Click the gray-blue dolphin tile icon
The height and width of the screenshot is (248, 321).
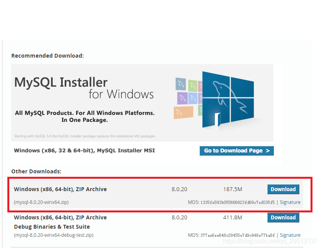181,84
